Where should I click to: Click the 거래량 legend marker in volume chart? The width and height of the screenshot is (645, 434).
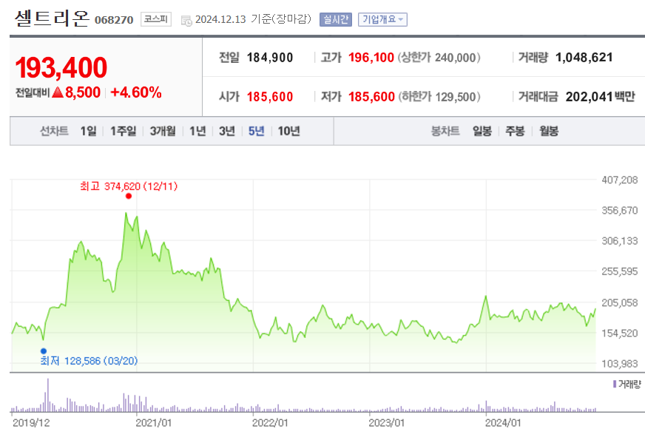pyautogui.click(x=615, y=384)
